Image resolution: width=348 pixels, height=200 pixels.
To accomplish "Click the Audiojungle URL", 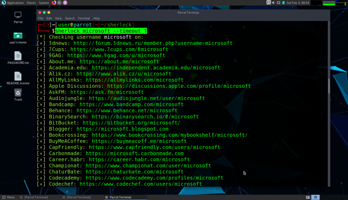I will pos(147,98).
